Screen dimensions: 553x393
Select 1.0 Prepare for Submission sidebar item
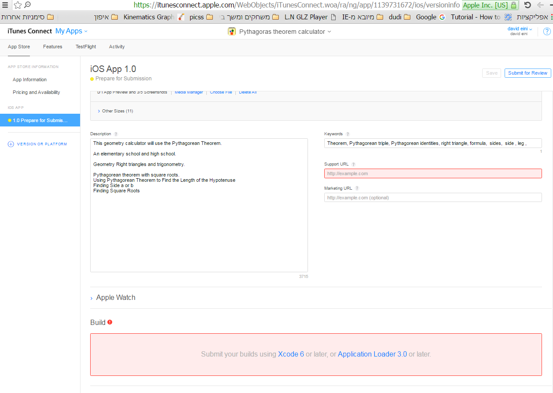point(40,120)
